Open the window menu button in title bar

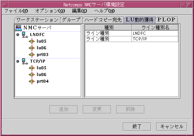click(5, 5)
